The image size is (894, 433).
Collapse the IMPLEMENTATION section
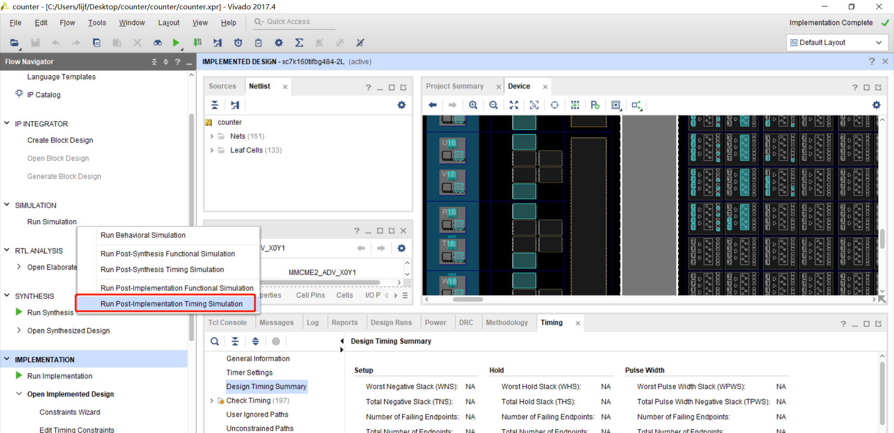click(7, 359)
